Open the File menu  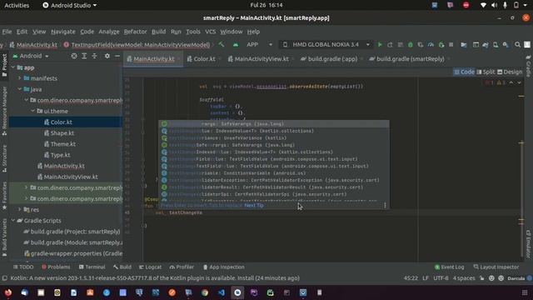7,32
